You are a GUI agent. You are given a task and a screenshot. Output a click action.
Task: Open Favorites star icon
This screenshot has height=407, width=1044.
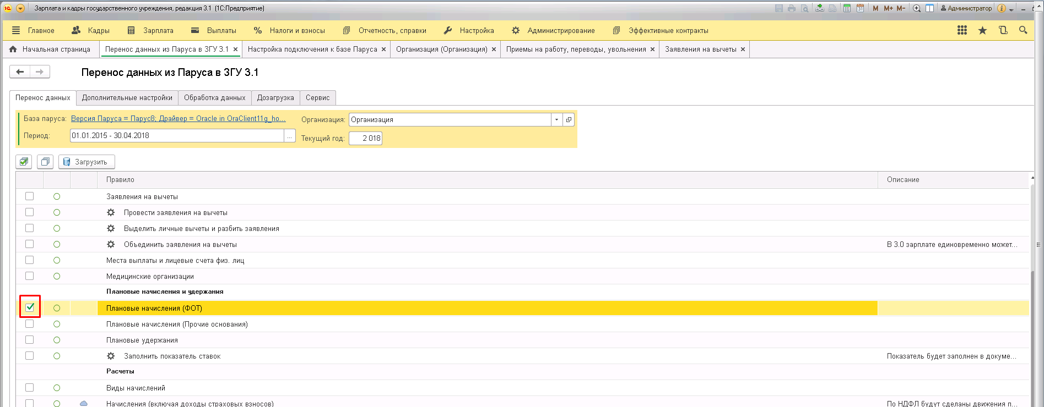pos(982,30)
